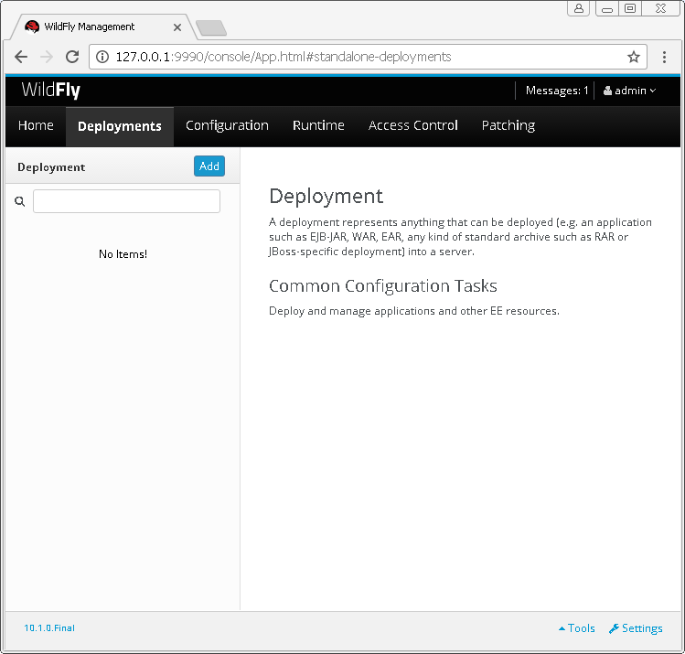Click the browser forward arrow
The height and width of the screenshot is (654, 685).
47,57
